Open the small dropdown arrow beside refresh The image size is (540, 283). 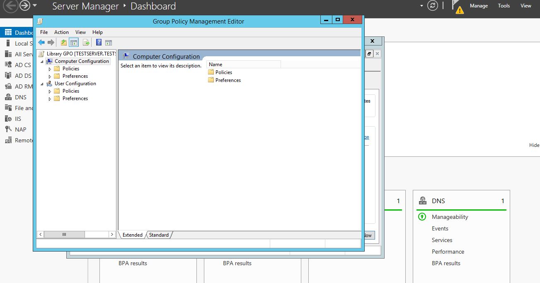point(422,6)
